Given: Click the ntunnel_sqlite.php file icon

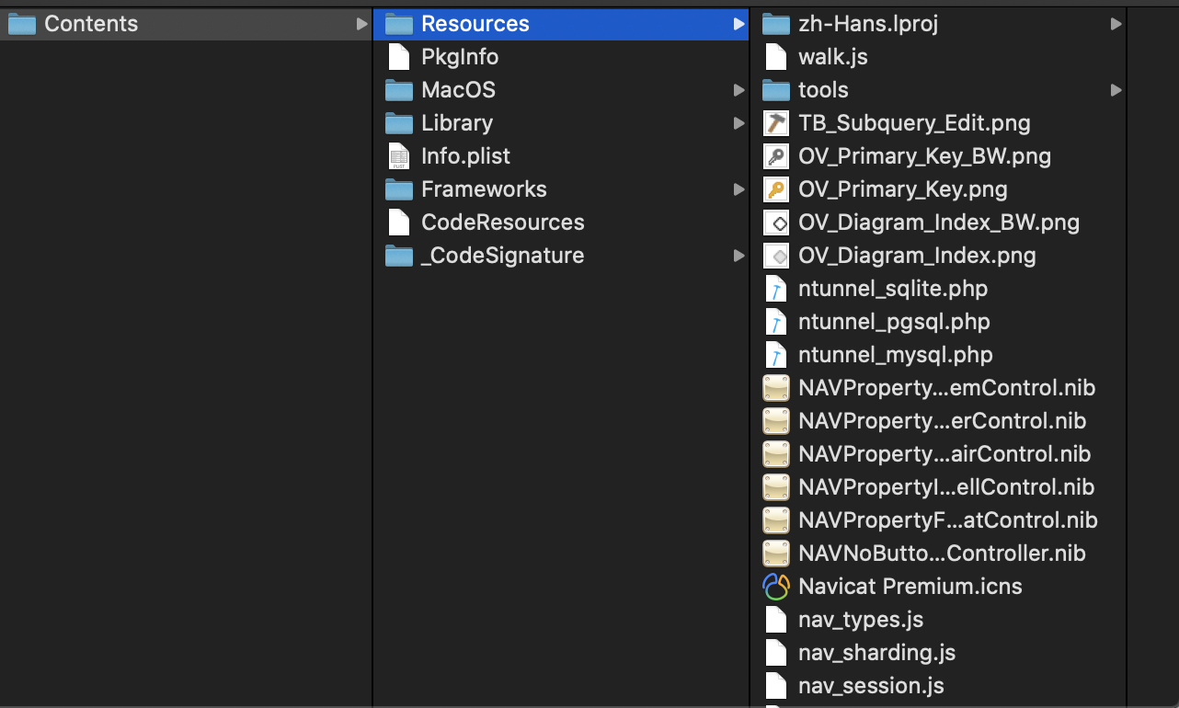Looking at the screenshot, I should coord(777,289).
